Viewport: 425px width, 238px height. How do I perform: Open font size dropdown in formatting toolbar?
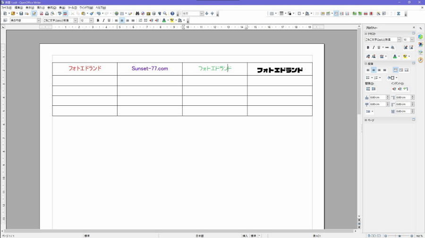(91, 21)
